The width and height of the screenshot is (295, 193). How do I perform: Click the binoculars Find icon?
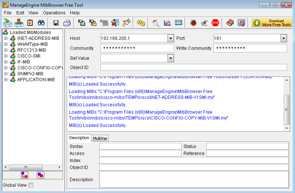point(41,23)
